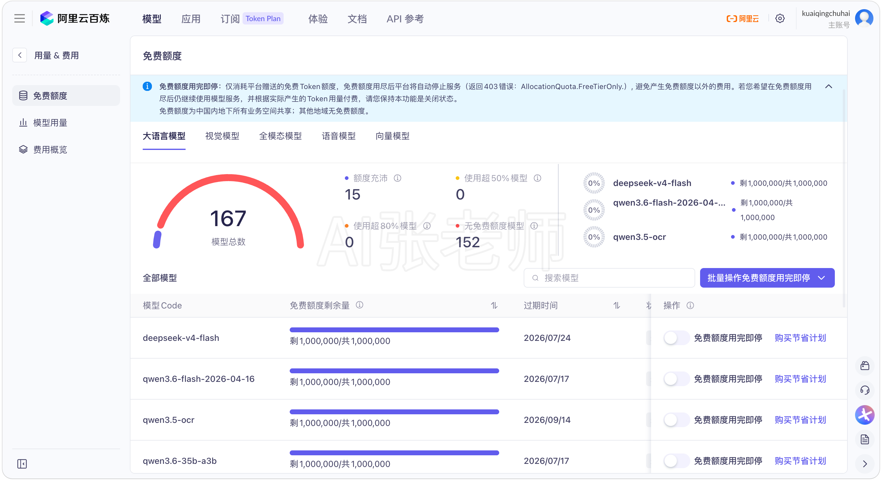Viewport: 882px width, 481px height.
Task: Click expiry date 2026/09/14
Action: (x=547, y=419)
